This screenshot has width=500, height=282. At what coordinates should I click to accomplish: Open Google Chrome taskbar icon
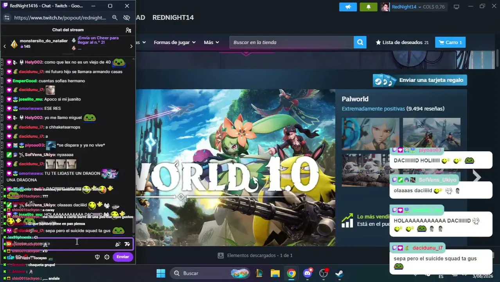tap(291, 273)
